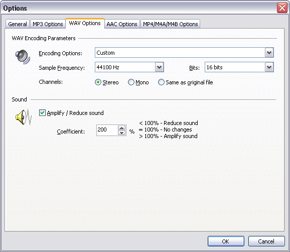Screen dimensions: 290x252
Task: Expand the Sample Frequency dropdown arrow
Action: coord(159,67)
